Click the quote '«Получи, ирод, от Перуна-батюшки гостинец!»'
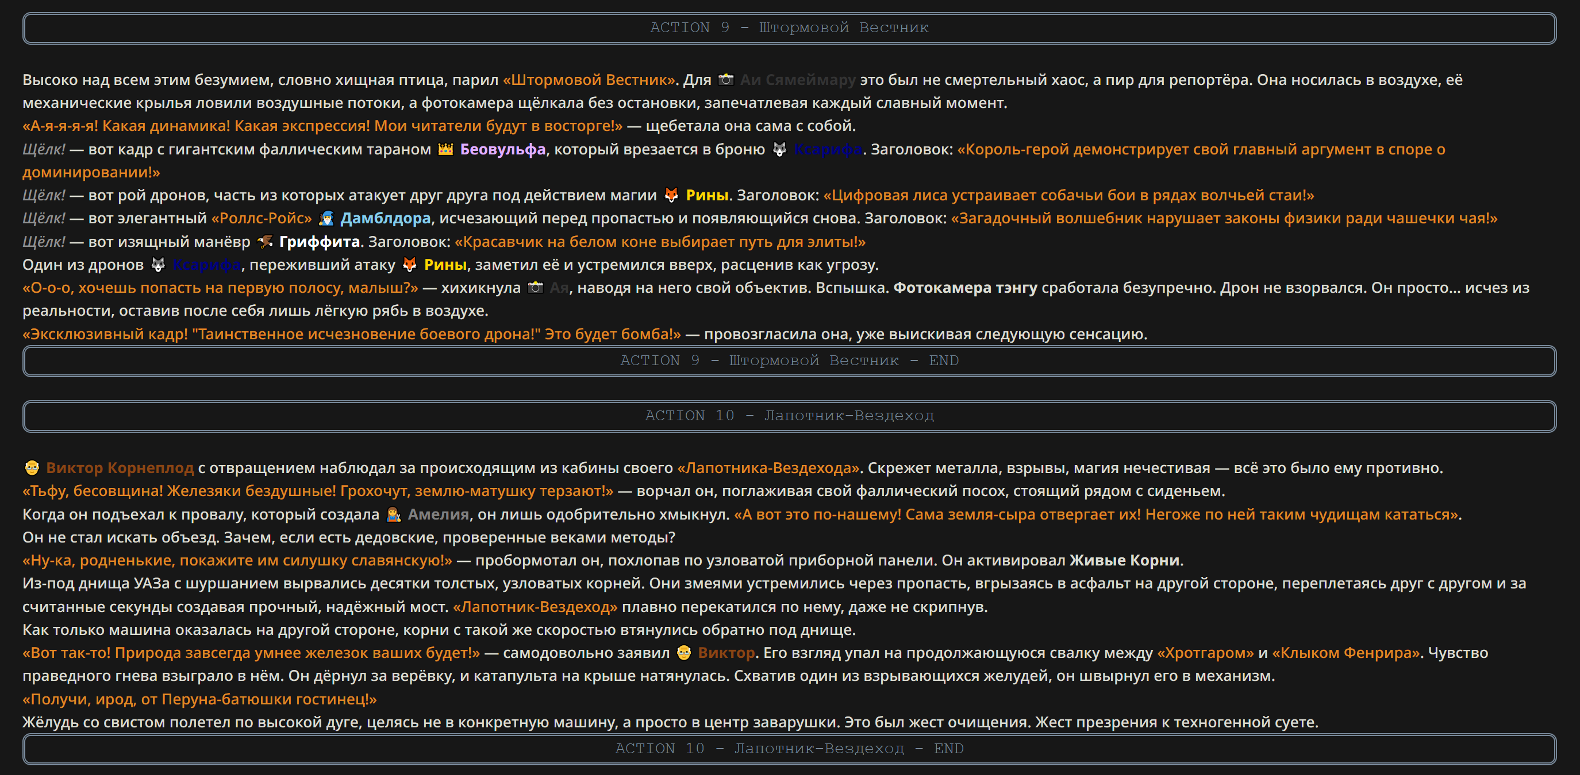Screen dimensions: 1580x775 [x=199, y=700]
